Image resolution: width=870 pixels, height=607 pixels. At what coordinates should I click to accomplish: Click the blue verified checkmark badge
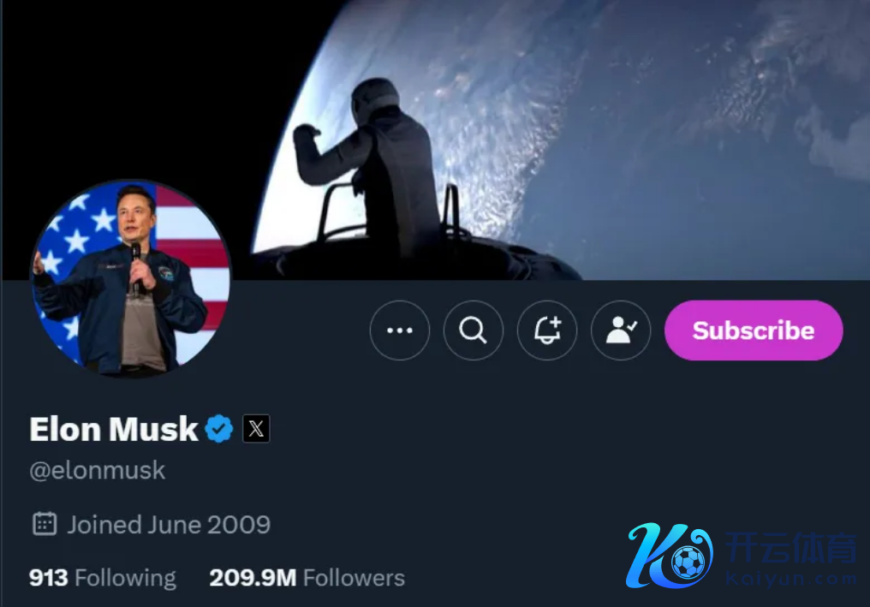(220, 429)
